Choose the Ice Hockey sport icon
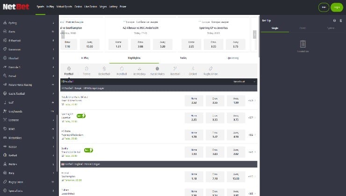346x196 pixels. pyautogui.click(x=139, y=70)
